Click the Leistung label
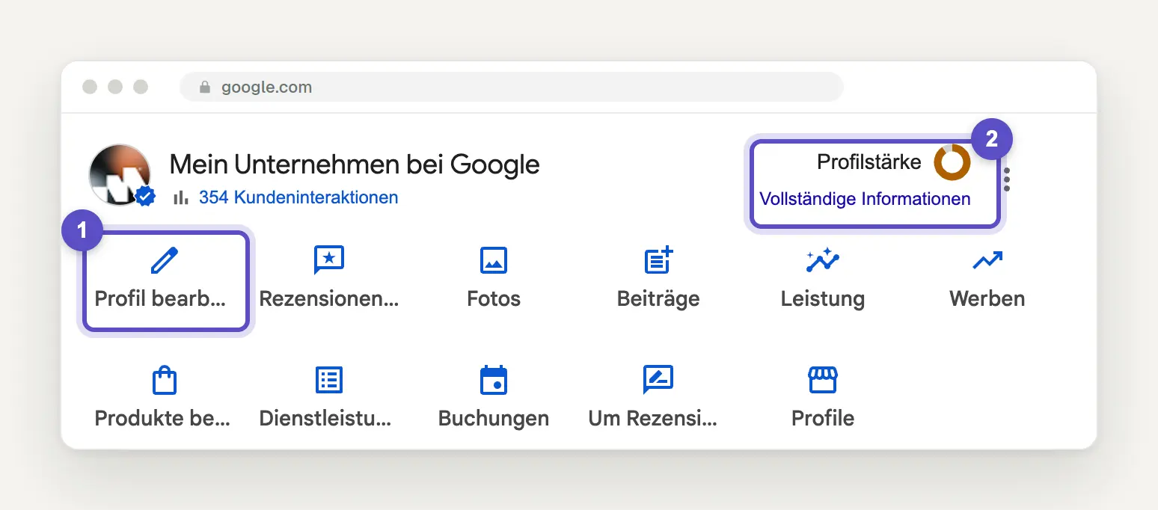The image size is (1158, 510). coord(823,299)
